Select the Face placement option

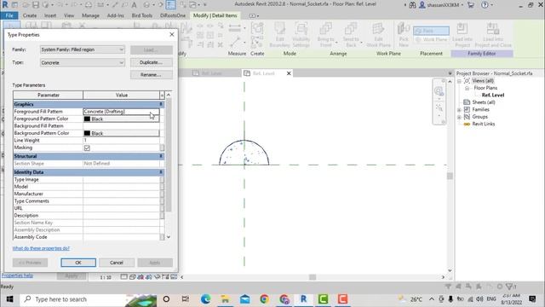click(431, 31)
